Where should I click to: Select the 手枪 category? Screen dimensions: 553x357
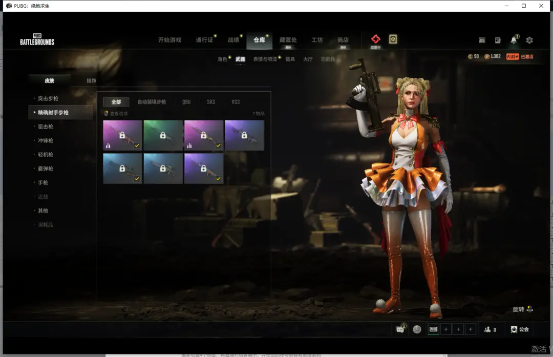[42, 182]
